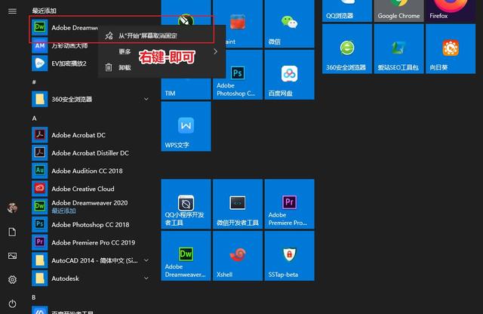The width and height of the screenshot is (483, 314).
Task: Click the # group header
Action: [34, 82]
